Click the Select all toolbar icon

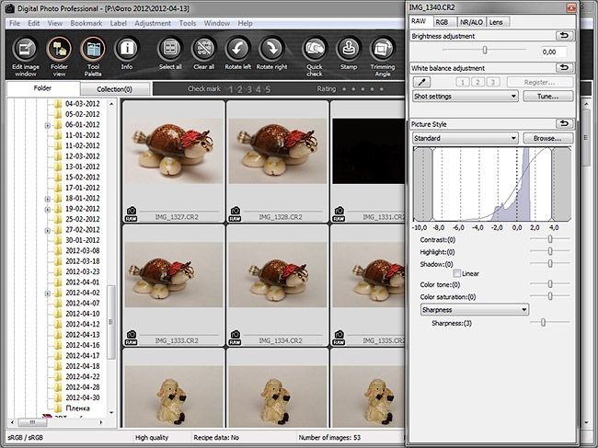click(x=170, y=53)
